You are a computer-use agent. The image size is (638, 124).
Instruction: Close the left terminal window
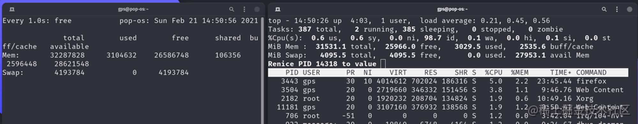257,10
